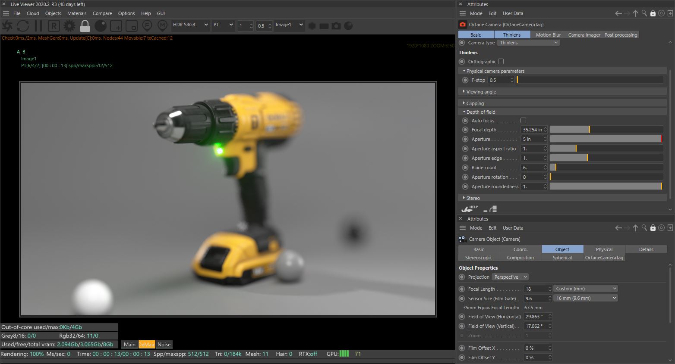The width and height of the screenshot is (675, 364).
Task: Enable the clay mode sphere icon
Action: pos(101,26)
